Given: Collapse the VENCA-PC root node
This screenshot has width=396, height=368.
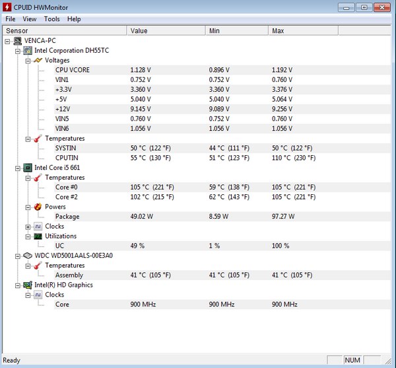Looking at the screenshot, I should [7, 41].
